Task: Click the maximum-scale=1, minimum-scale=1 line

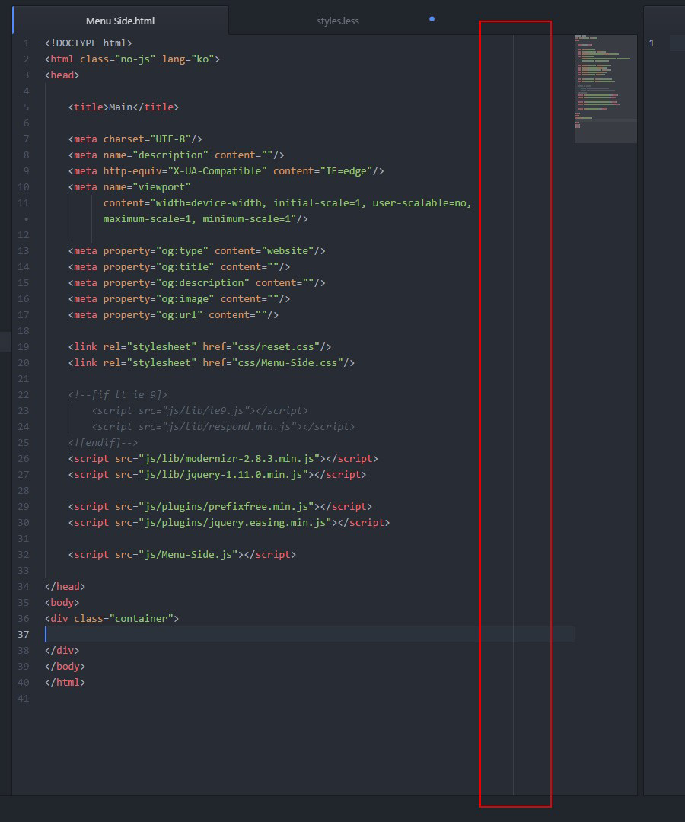Action: (205, 219)
